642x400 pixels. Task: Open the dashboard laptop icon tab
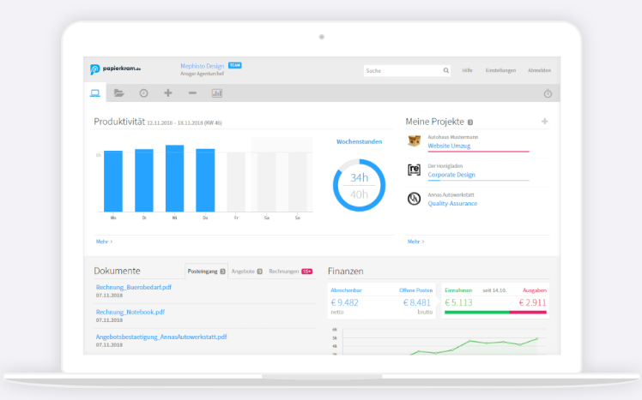tap(94, 93)
